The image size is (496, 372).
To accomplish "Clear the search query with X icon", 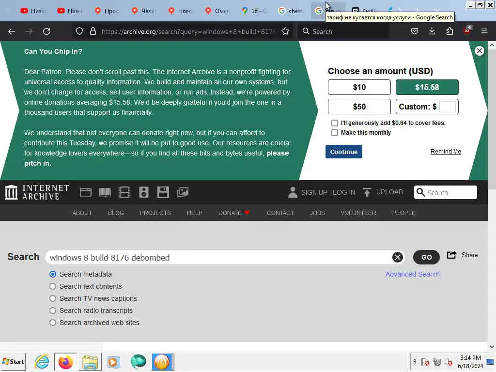I will point(398,257).
